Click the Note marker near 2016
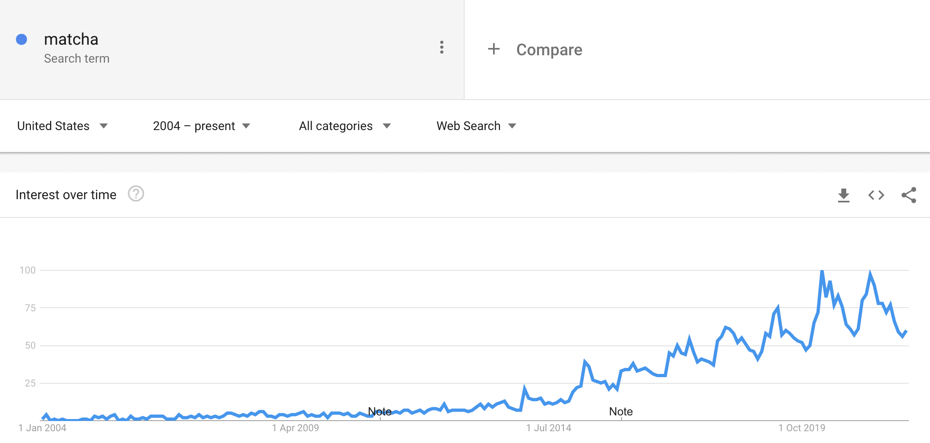 click(x=621, y=412)
